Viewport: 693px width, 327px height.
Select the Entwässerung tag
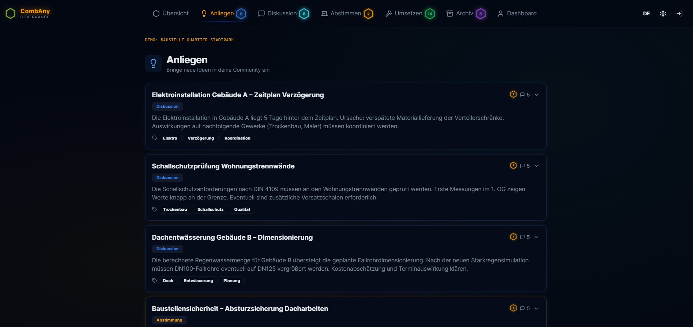198,281
